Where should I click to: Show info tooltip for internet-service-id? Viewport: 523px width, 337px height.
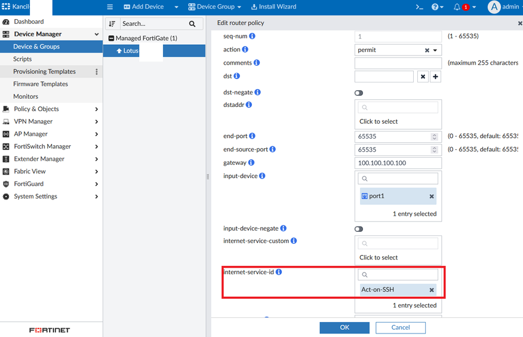point(279,272)
